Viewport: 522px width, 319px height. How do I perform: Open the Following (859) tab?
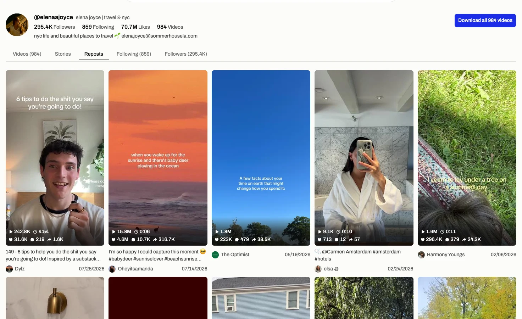(134, 54)
